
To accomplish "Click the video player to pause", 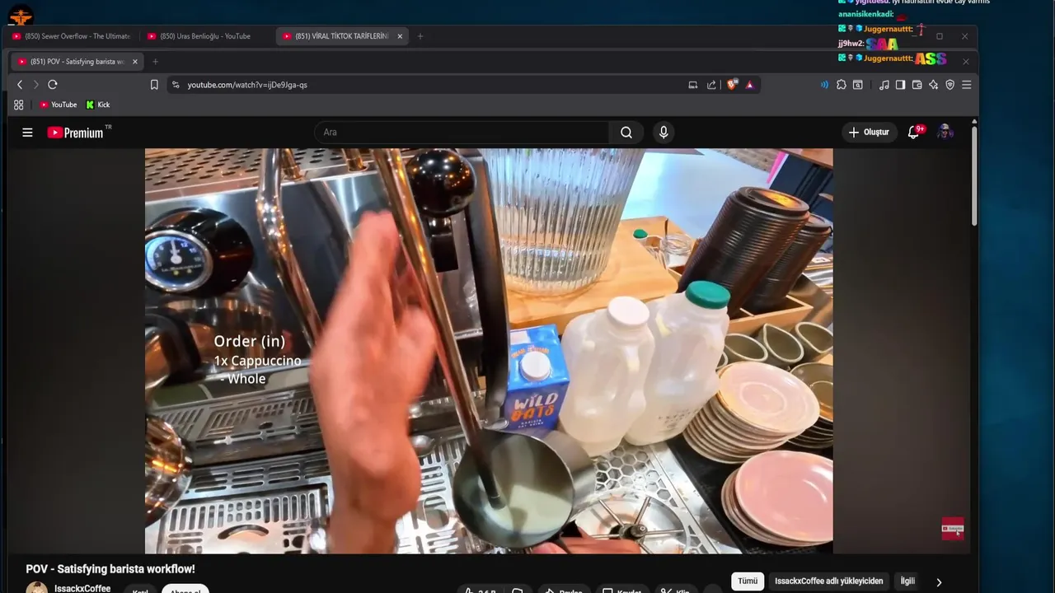I will (x=489, y=351).
